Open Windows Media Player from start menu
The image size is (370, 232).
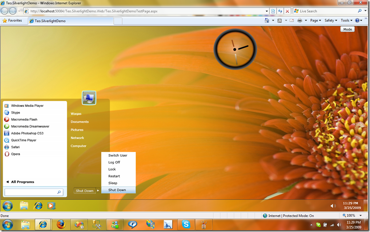click(27, 106)
